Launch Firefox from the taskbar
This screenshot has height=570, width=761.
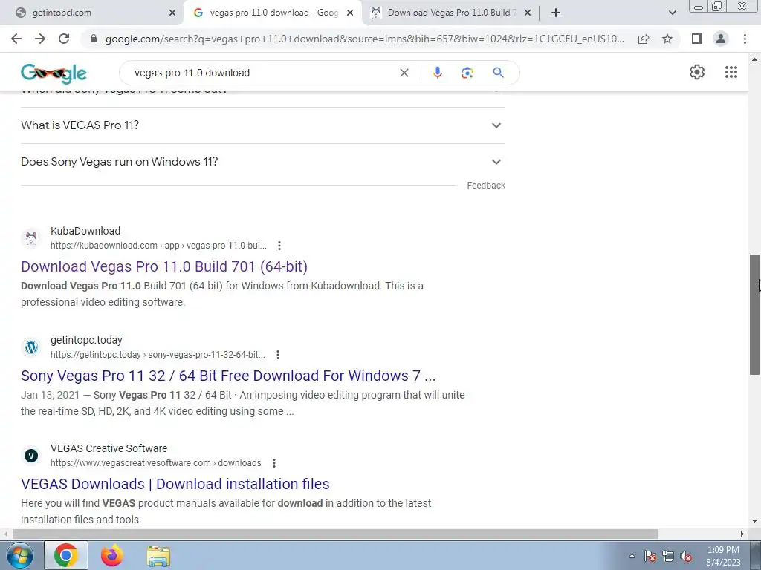(111, 556)
